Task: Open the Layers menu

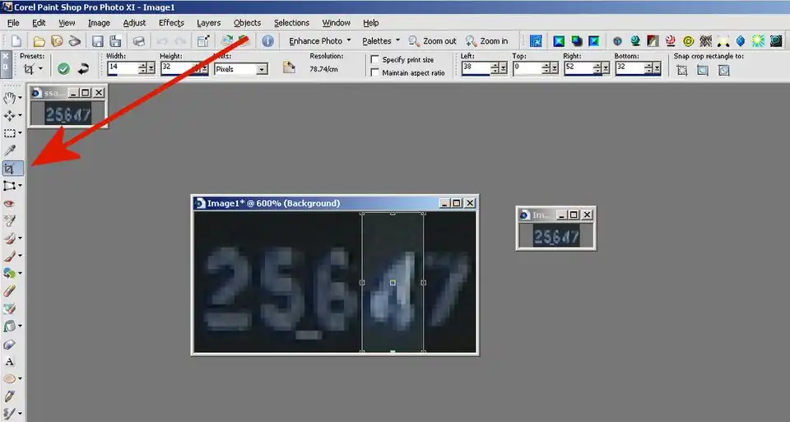Action: tap(209, 23)
